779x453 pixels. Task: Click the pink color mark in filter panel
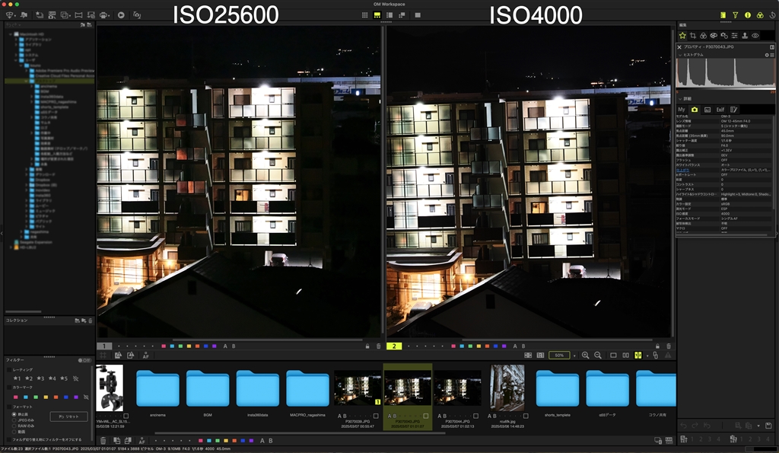(15, 397)
